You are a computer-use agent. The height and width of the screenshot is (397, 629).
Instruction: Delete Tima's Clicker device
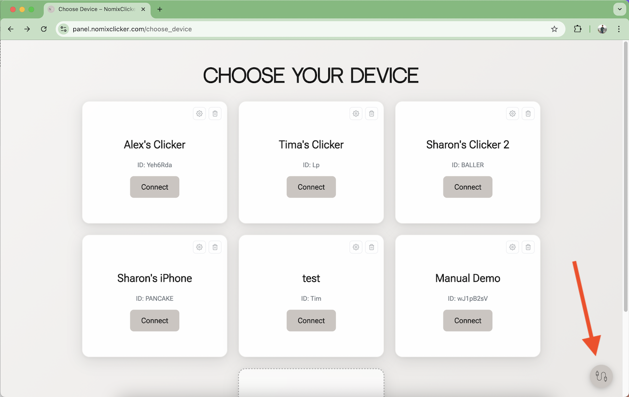(x=372, y=113)
